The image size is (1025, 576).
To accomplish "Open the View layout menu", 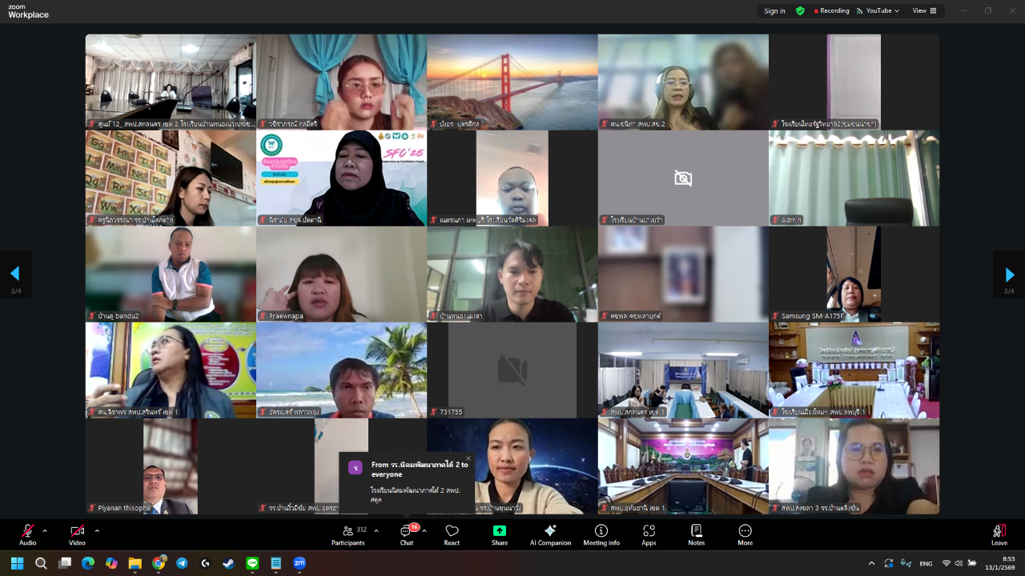I will point(923,11).
